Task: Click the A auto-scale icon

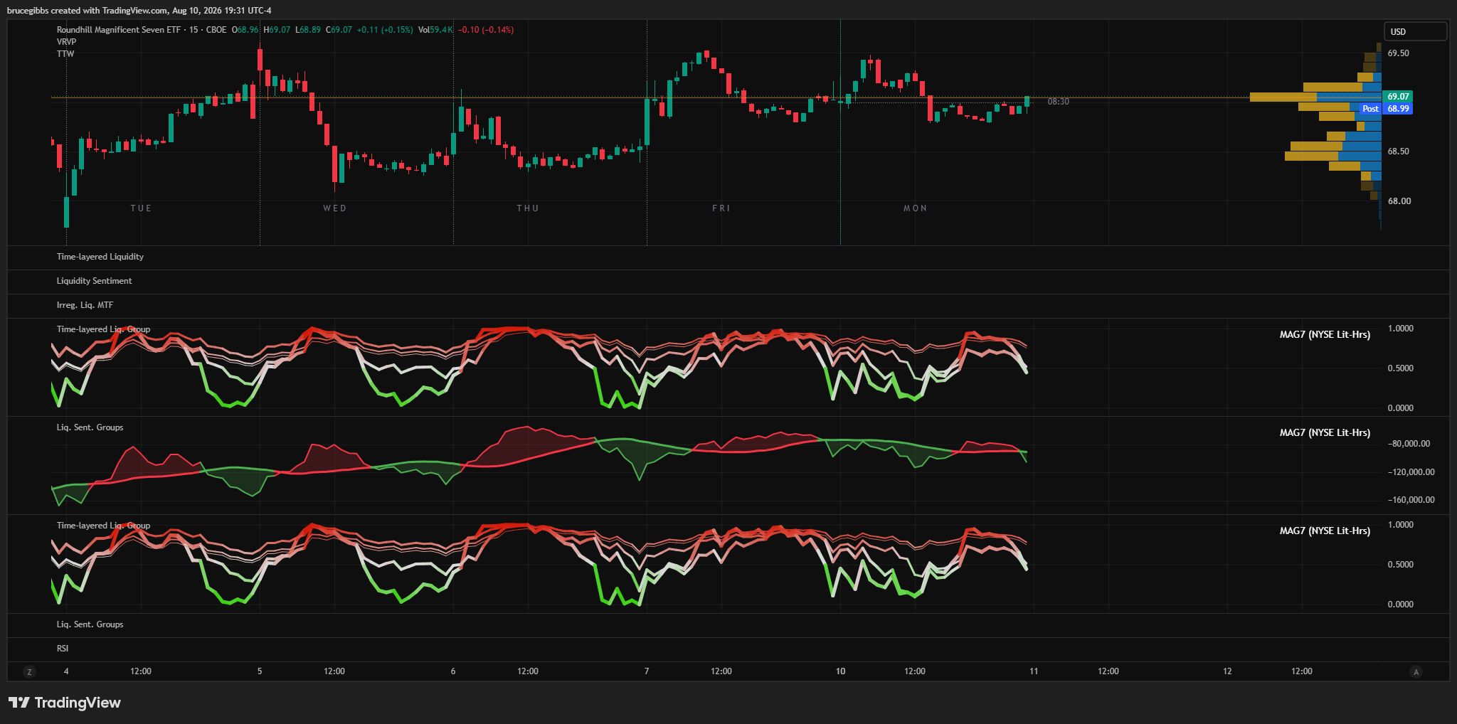Action: 1416,671
